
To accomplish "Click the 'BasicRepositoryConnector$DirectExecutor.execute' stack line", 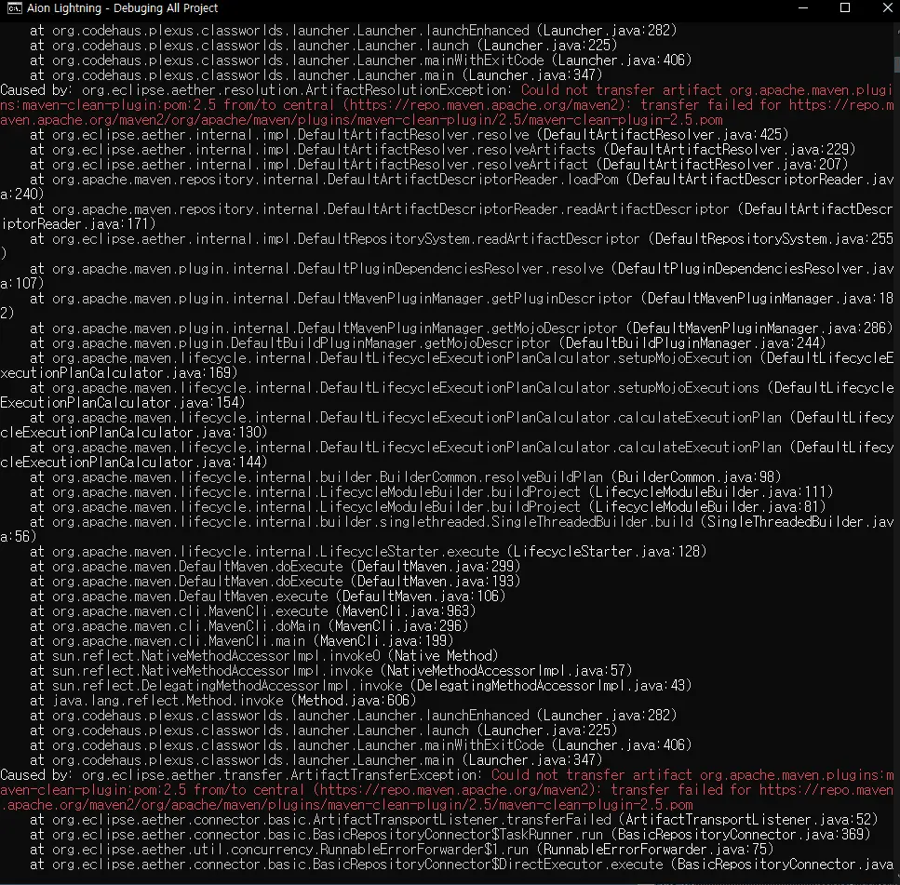I will pyautogui.click(x=462, y=865).
